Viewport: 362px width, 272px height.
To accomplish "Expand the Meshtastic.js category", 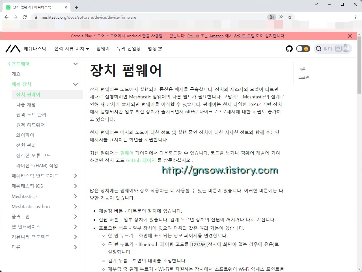I will point(76,196).
